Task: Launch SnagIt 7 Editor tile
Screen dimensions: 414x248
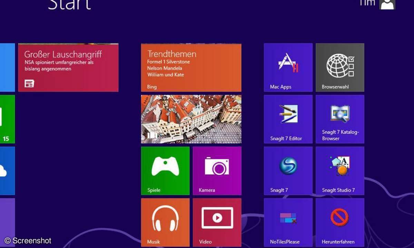Action: point(288,119)
